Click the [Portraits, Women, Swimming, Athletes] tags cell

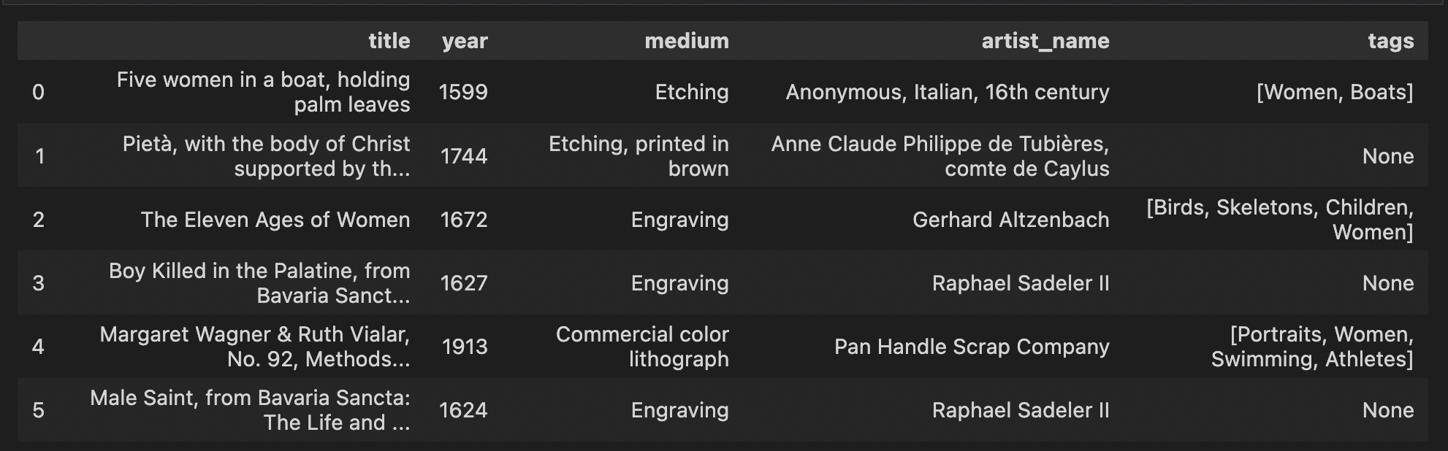pyautogui.click(x=1312, y=347)
